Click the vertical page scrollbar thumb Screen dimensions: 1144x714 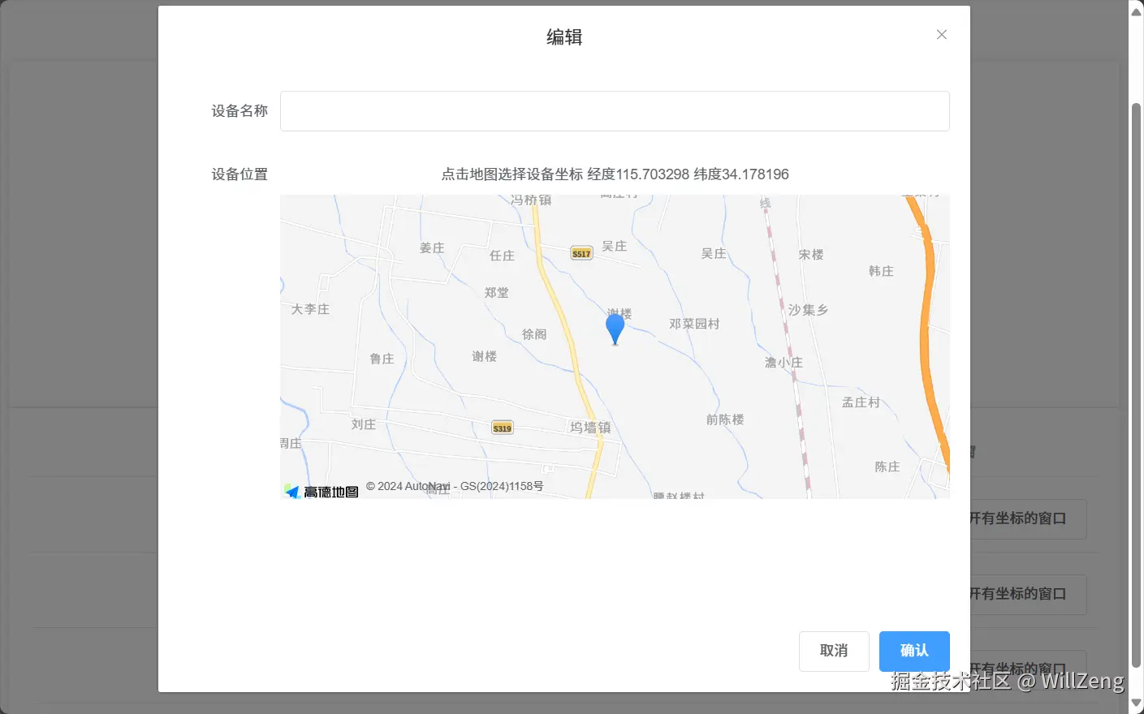coord(1136,385)
